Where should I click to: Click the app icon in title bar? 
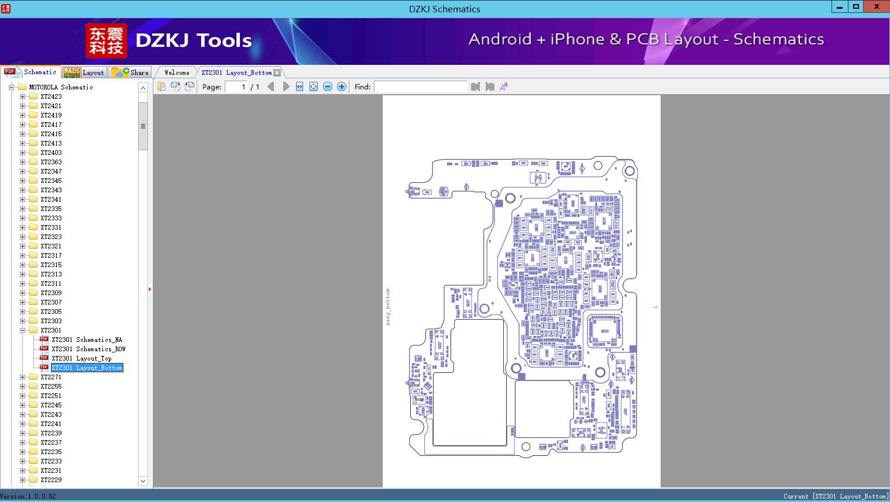[x=5, y=8]
